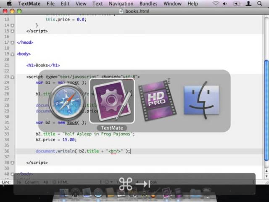The height and width of the screenshot is (202, 269).
Task: Click the document.writeln( b2.title line
Action: pyautogui.click(x=83, y=151)
